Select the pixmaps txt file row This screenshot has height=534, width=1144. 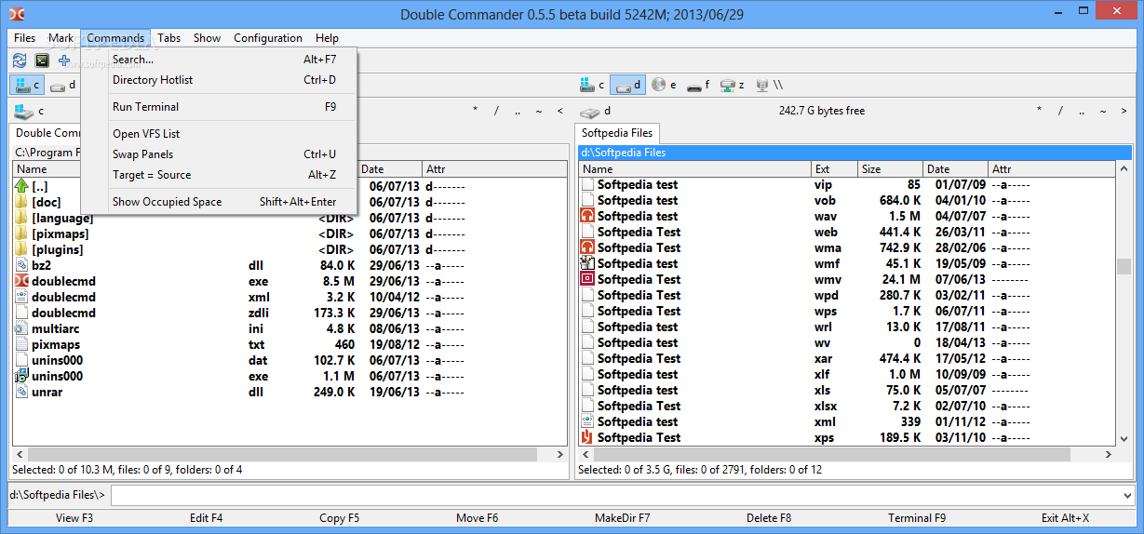click(289, 344)
